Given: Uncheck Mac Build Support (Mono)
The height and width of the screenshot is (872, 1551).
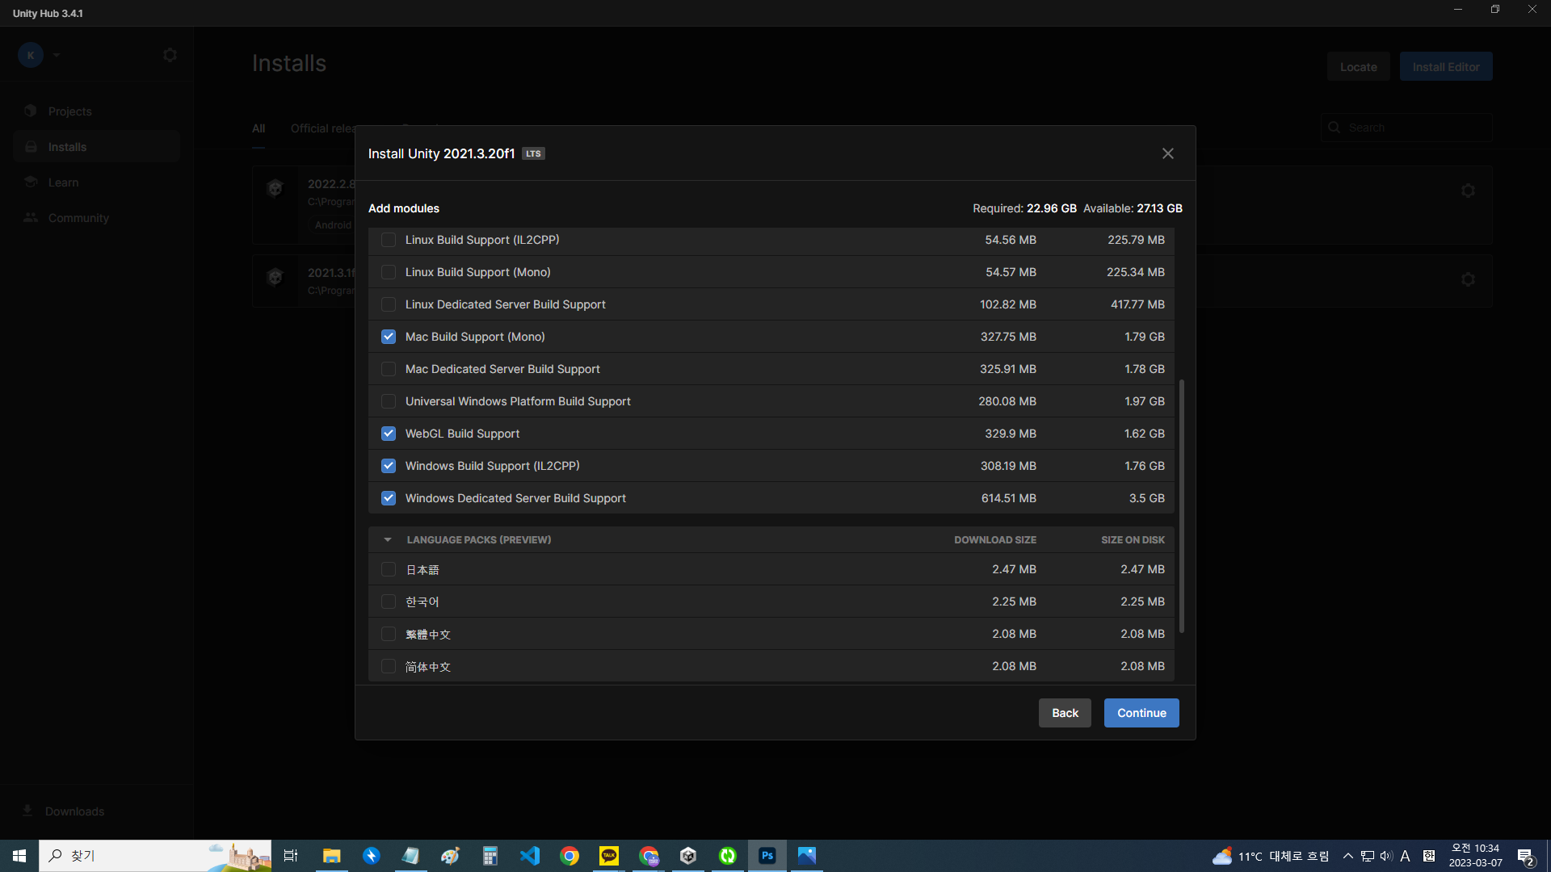Looking at the screenshot, I should coord(389,337).
